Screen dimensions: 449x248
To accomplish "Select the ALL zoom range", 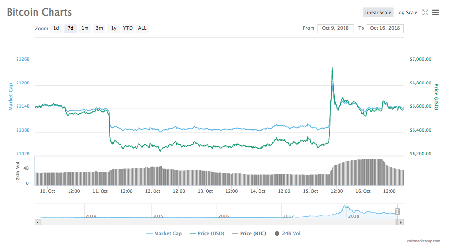I will point(142,28).
